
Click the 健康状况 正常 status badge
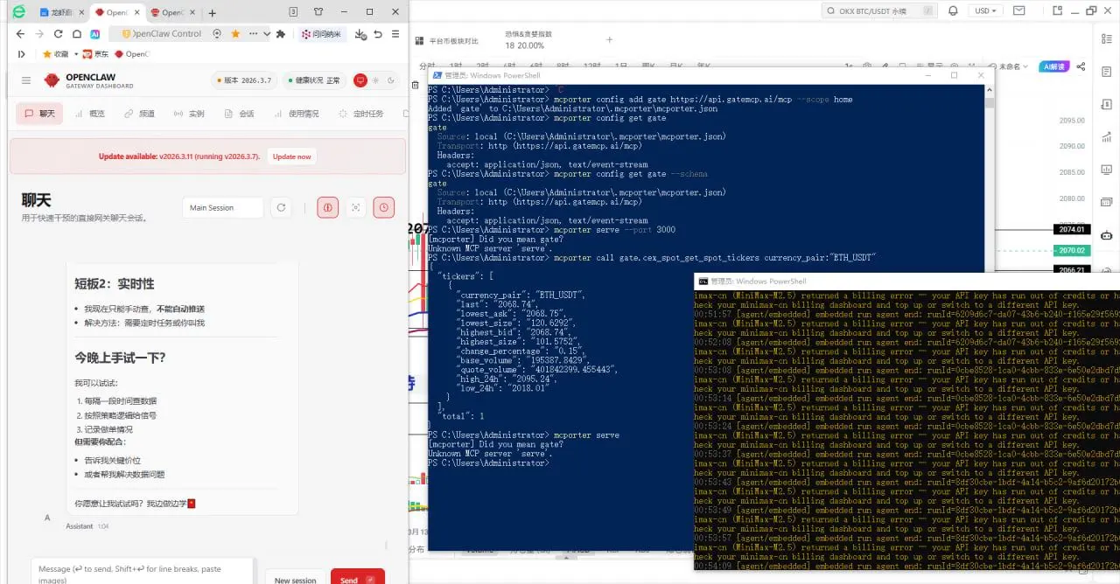313,80
